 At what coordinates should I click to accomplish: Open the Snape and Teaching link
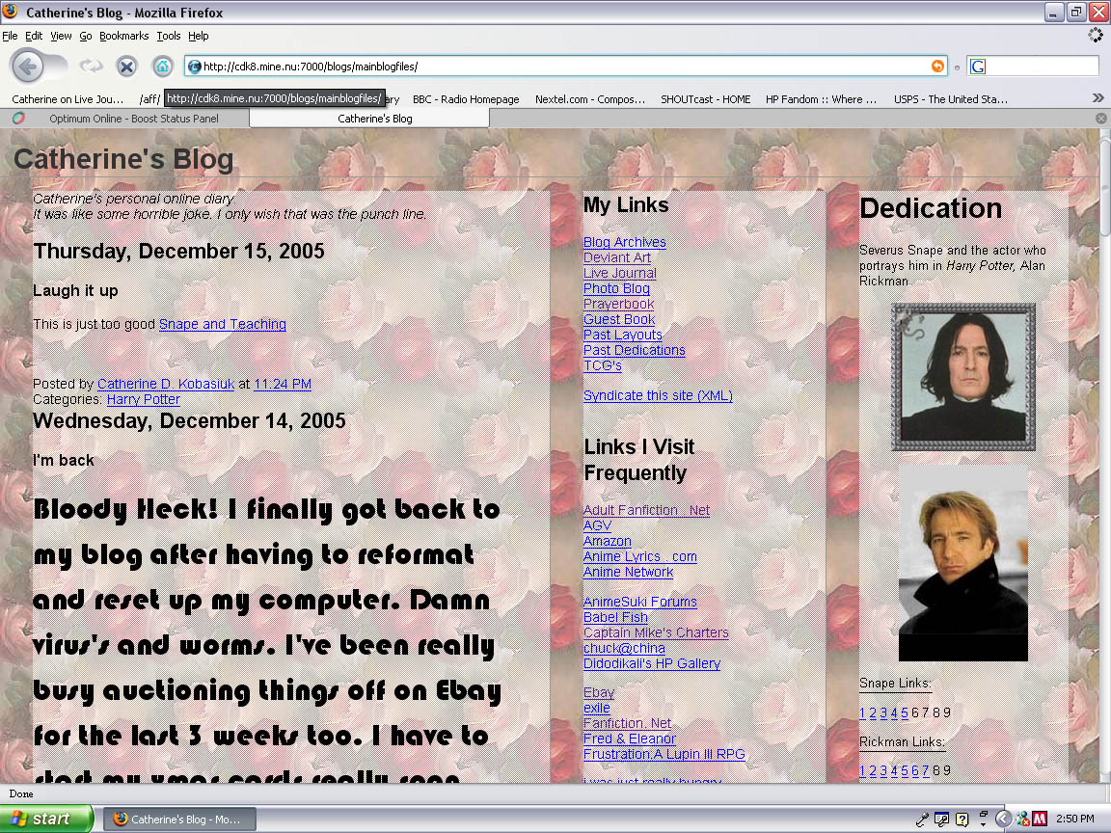[223, 324]
